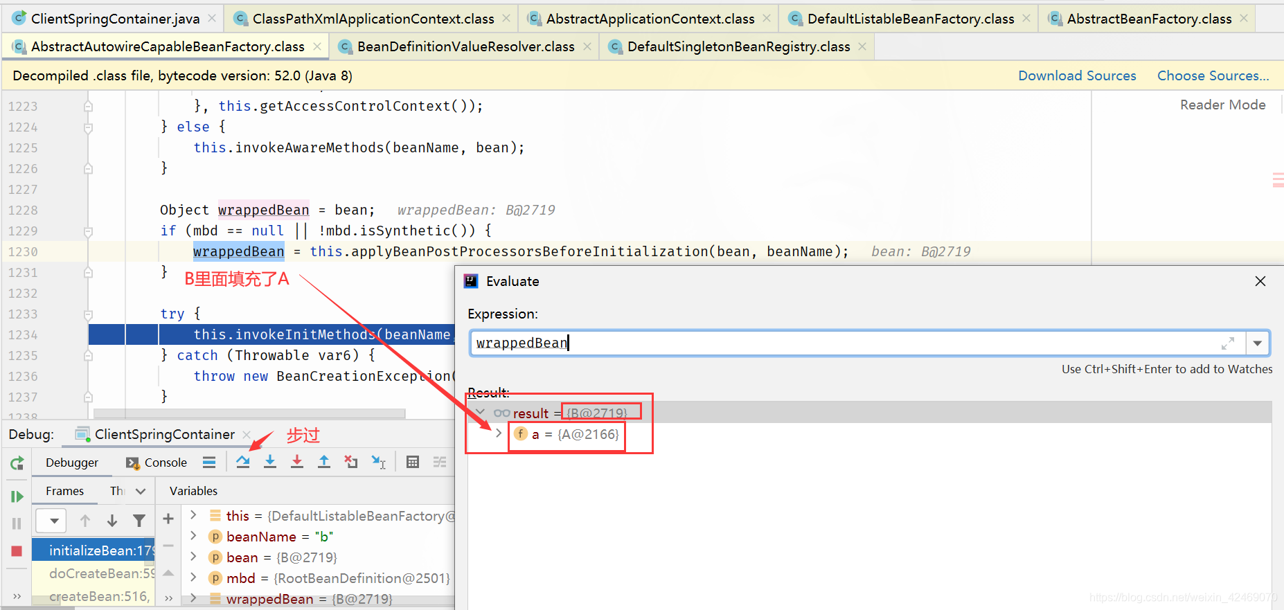Toggle fold end marker at line 1223
The image size is (1284, 610).
(x=88, y=107)
